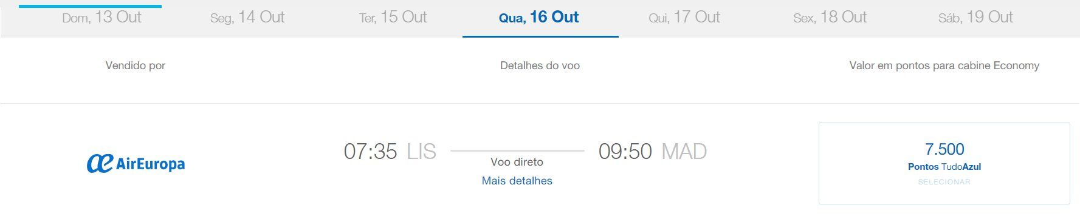Viewport: 1080px width, 219px height.
Task: Select the Qui, 17 Out date tab
Action: pyautogui.click(x=684, y=17)
